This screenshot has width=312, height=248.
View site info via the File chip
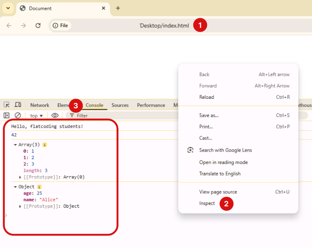pyautogui.click(x=60, y=25)
